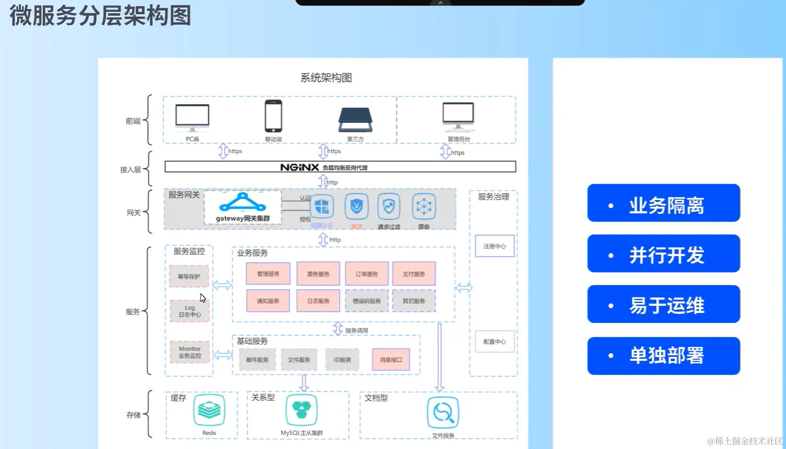Click the 单独部署 blue button
The width and height of the screenshot is (786, 449).
click(x=664, y=356)
